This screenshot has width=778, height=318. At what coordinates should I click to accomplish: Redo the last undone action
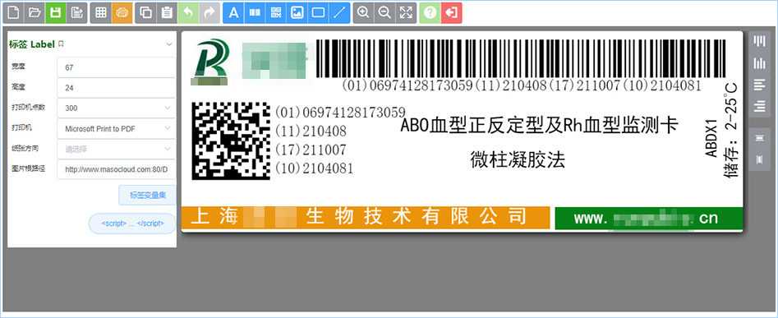(209, 13)
